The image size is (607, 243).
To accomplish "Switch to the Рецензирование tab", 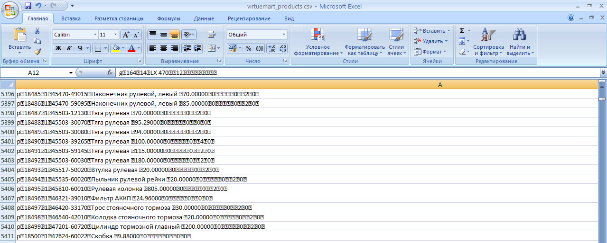I will [249, 18].
